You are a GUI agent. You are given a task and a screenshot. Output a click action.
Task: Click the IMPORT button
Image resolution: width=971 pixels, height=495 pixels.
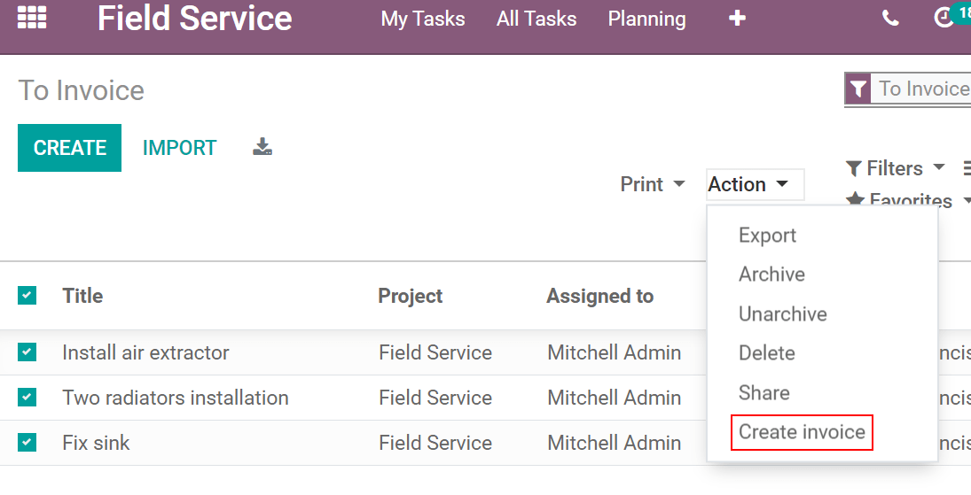[179, 148]
